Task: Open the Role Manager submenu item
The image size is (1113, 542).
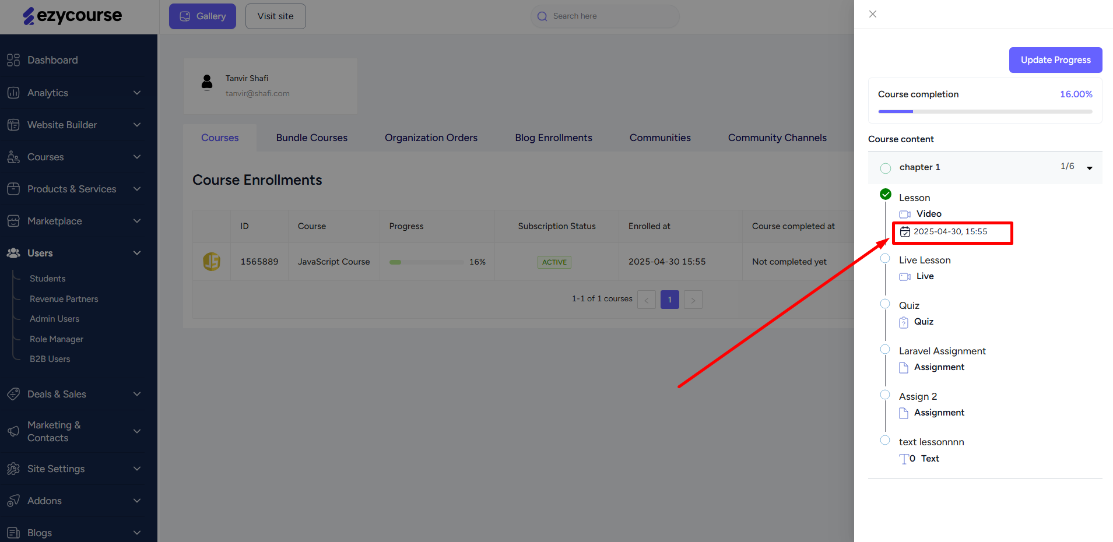Action: [57, 339]
